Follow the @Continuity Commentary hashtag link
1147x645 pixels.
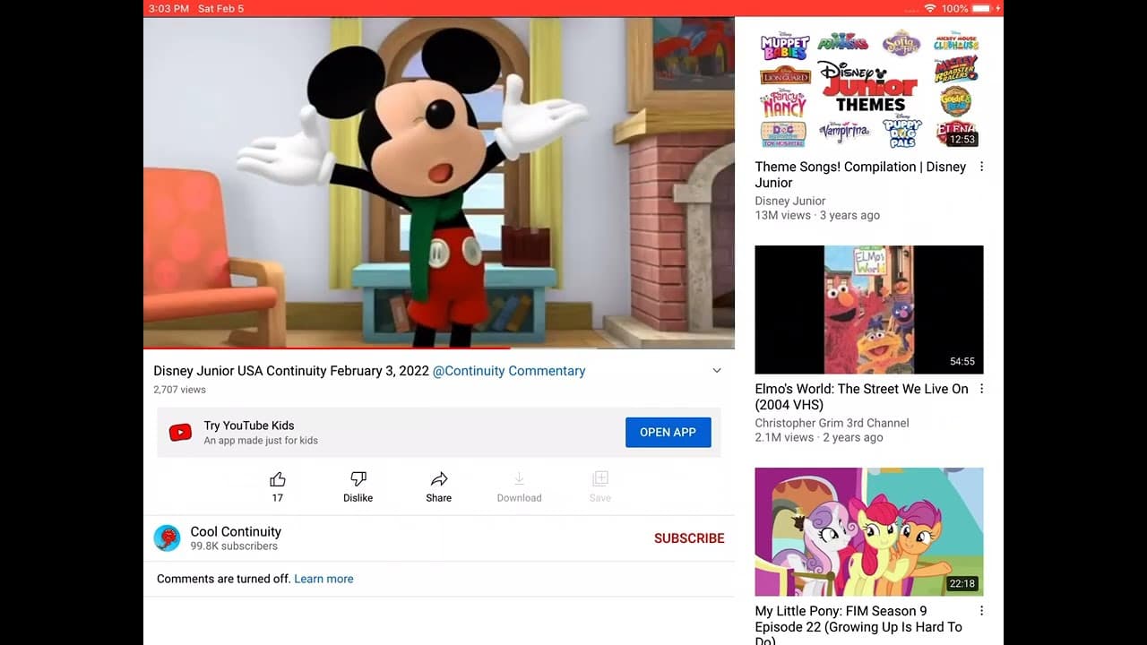pyautogui.click(x=509, y=371)
